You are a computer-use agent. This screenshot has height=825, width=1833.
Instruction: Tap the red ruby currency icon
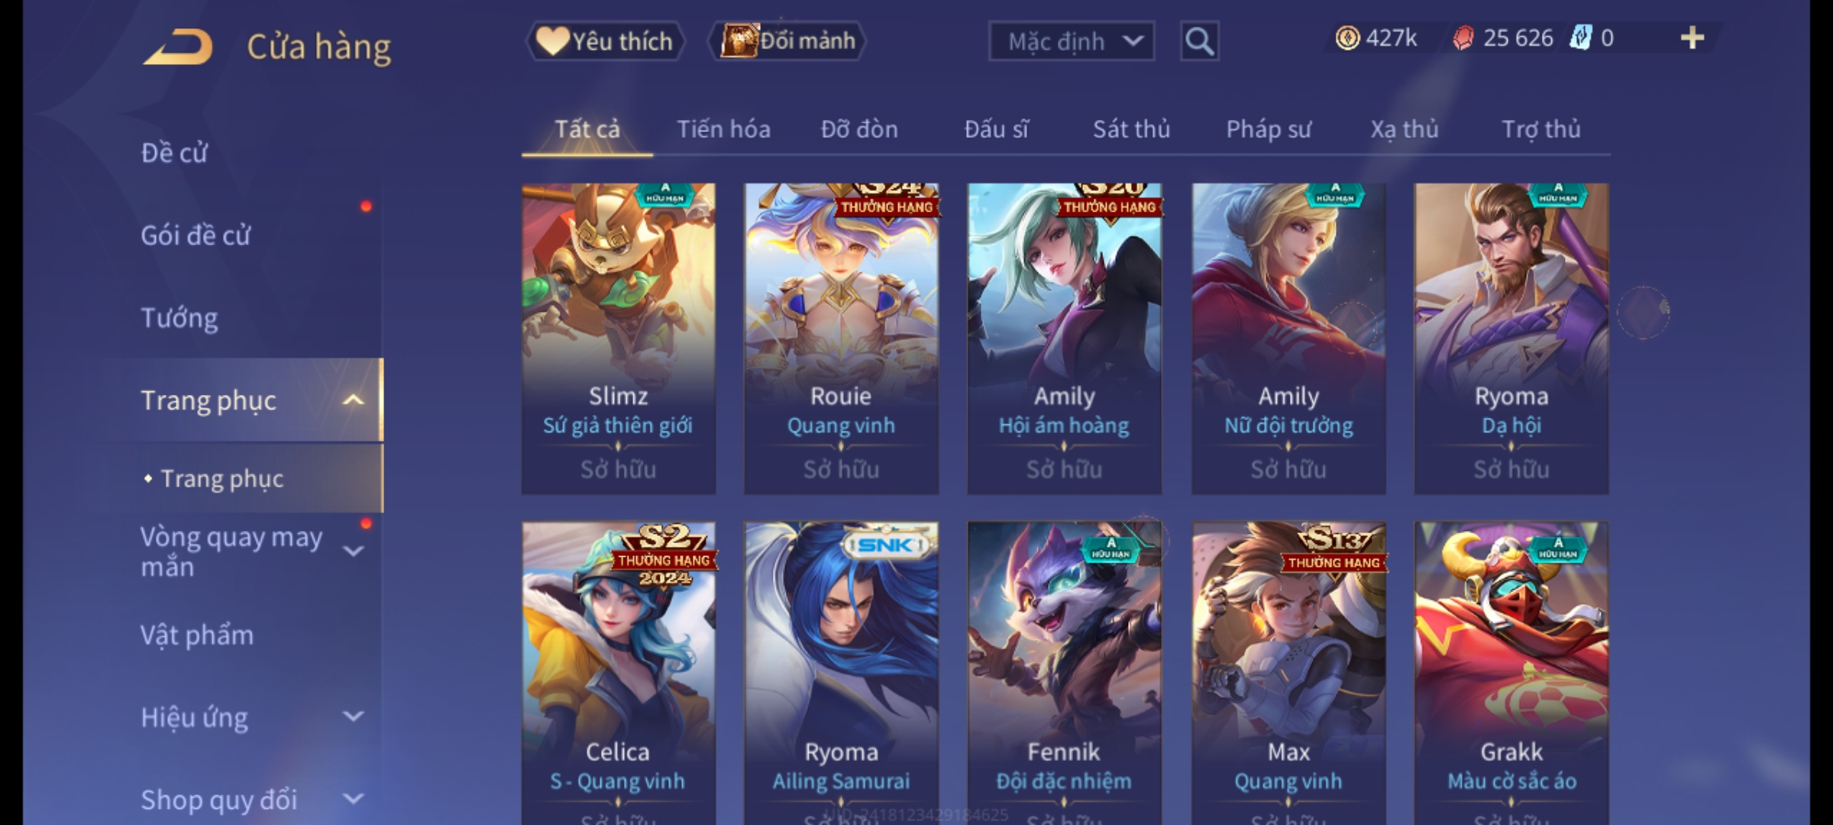(x=1463, y=38)
